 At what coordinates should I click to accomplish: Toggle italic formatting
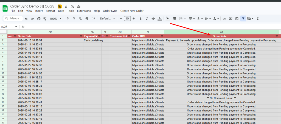click(x=147, y=18)
